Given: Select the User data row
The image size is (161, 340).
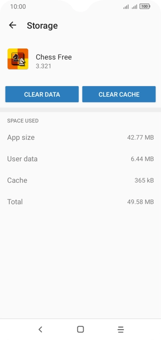Looking at the screenshot, I should pyautogui.click(x=80, y=159).
